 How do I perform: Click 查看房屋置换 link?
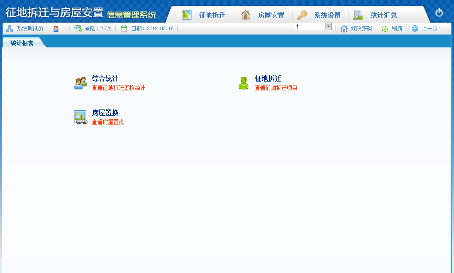[x=108, y=122]
